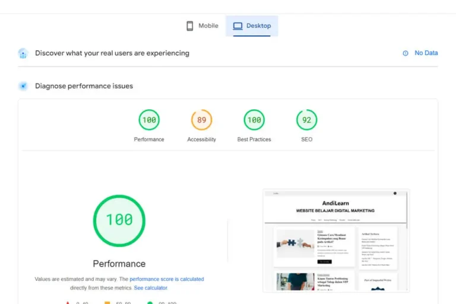Click 'Values are estimated and may vary' text
The width and height of the screenshot is (456, 304).
77,279
